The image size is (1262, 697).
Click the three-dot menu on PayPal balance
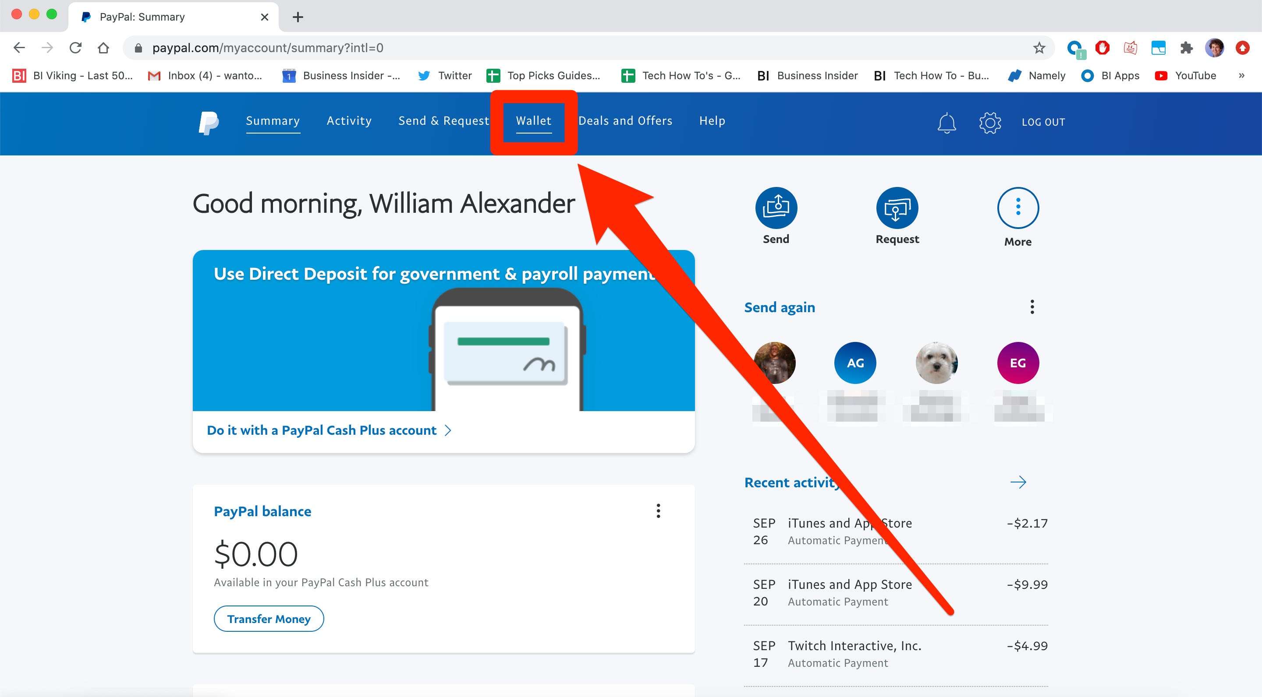pyautogui.click(x=658, y=511)
